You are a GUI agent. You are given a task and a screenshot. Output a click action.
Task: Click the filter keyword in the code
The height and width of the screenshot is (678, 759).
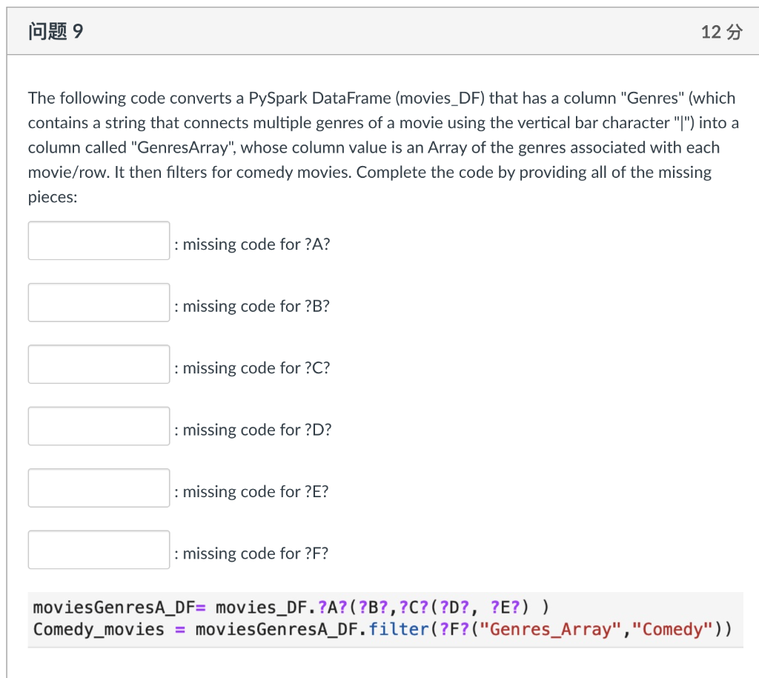coord(406,629)
